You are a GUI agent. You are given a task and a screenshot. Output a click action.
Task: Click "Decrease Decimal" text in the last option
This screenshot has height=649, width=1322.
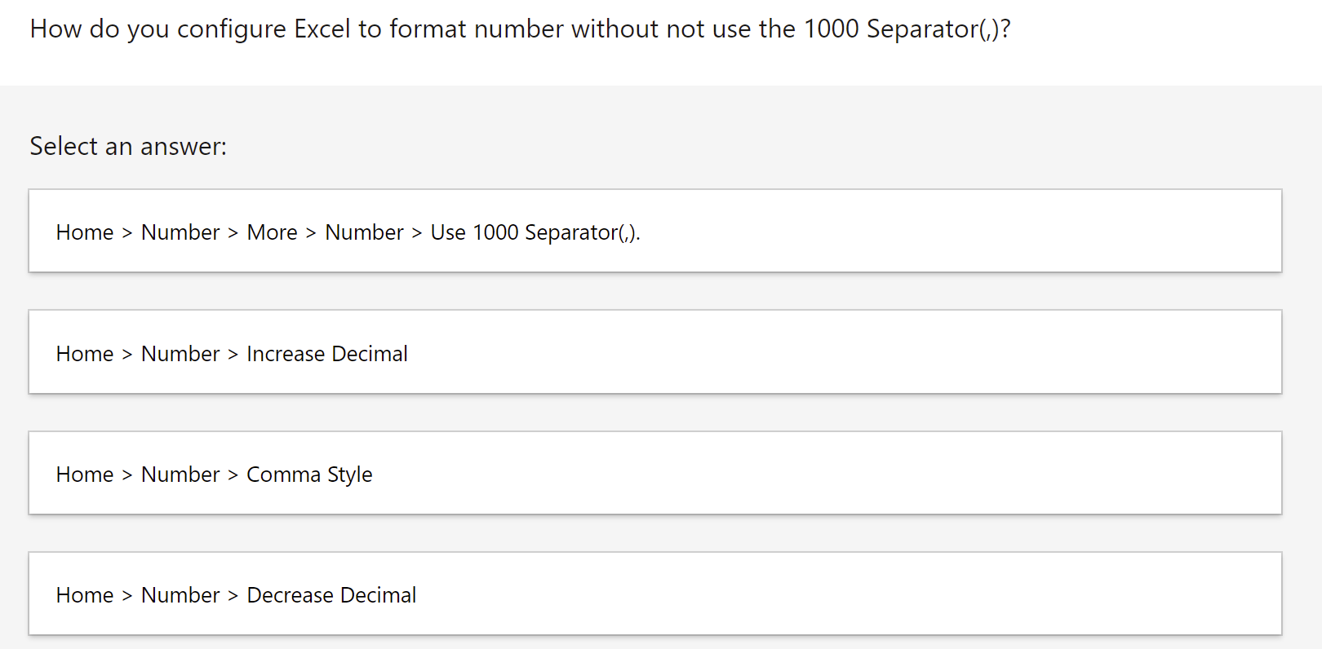tap(330, 594)
